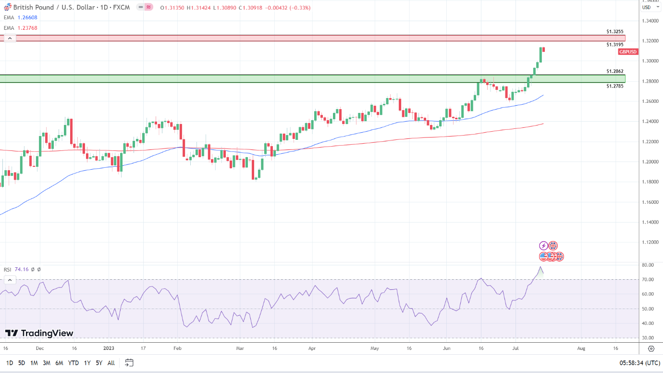The width and height of the screenshot is (663, 373).
Task: Click the RSI 74.16 legend label
Action: (x=16, y=270)
